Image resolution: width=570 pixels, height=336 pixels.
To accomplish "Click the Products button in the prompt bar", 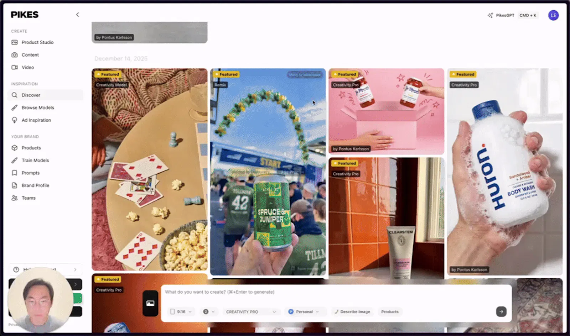I will click(390, 311).
